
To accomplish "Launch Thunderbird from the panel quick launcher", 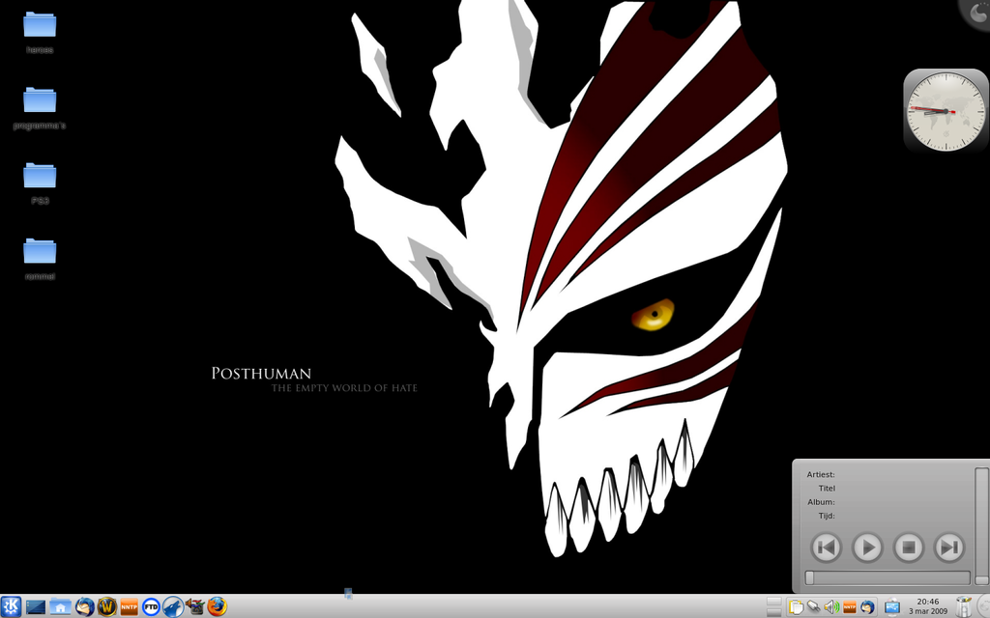I will (x=85, y=606).
